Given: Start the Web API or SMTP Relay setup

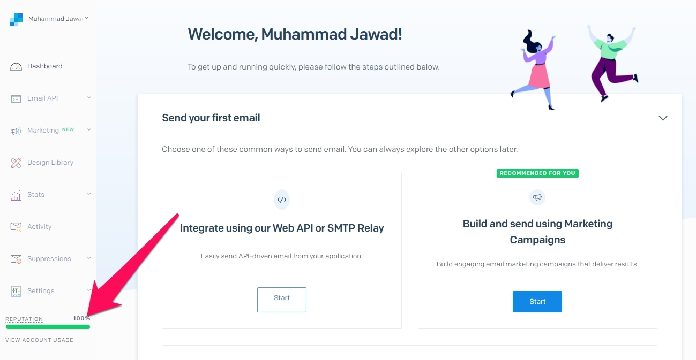Looking at the screenshot, I should pyautogui.click(x=282, y=300).
